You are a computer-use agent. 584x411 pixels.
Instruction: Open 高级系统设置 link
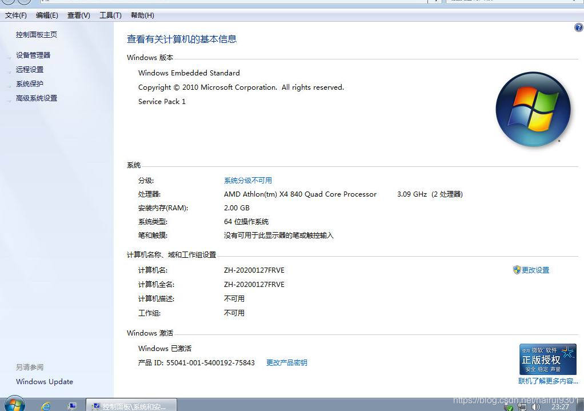pyautogui.click(x=37, y=98)
